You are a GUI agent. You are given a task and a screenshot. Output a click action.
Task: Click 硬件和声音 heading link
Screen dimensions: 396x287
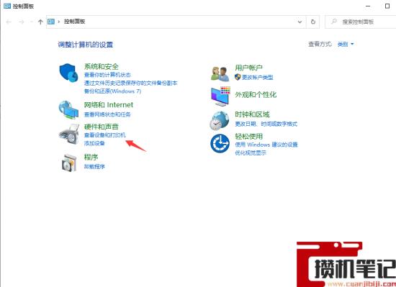point(101,127)
